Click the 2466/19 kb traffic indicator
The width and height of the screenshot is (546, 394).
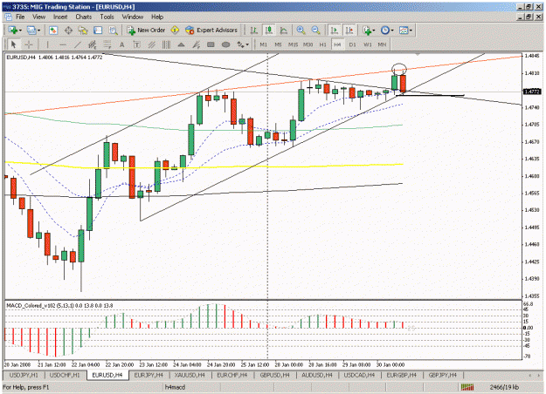point(504,387)
